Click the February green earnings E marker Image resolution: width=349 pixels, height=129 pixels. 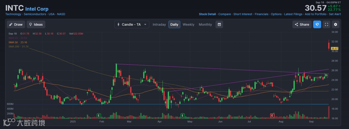pos(99,115)
